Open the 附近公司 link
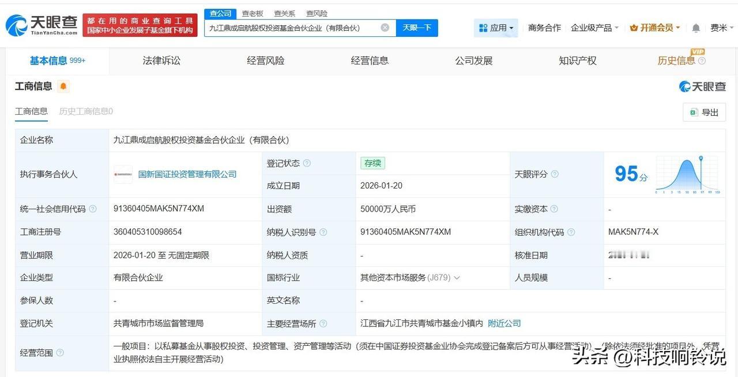Image resolution: width=738 pixels, height=377 pixels. click(x=504, y=323)
